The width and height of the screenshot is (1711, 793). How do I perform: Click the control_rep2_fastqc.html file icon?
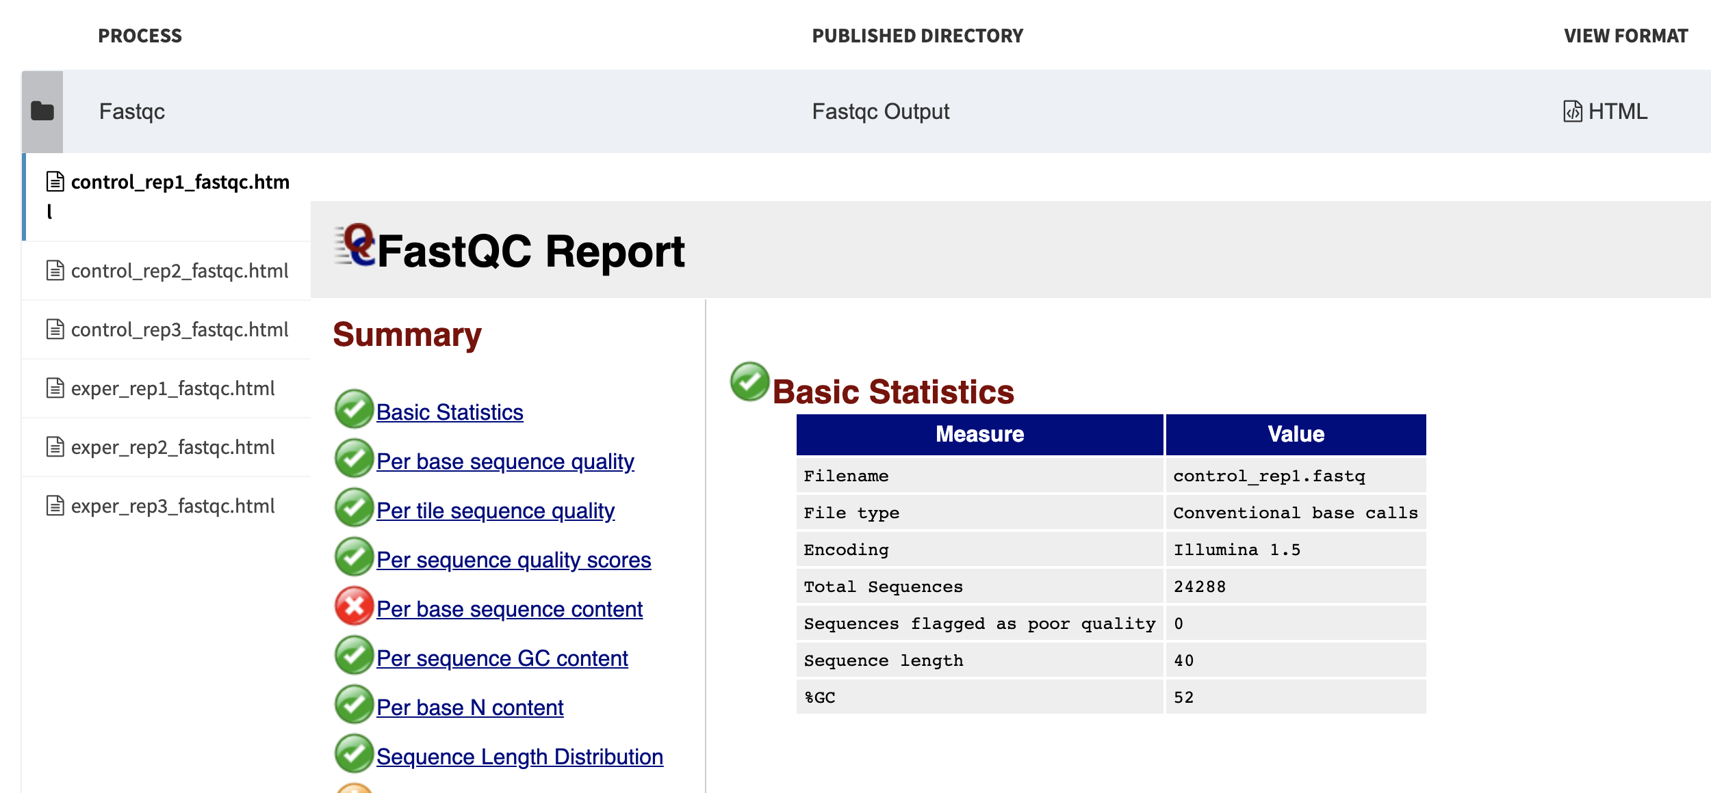(55, 271)
